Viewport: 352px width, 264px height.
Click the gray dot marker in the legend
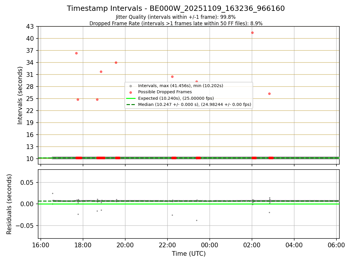131,86
